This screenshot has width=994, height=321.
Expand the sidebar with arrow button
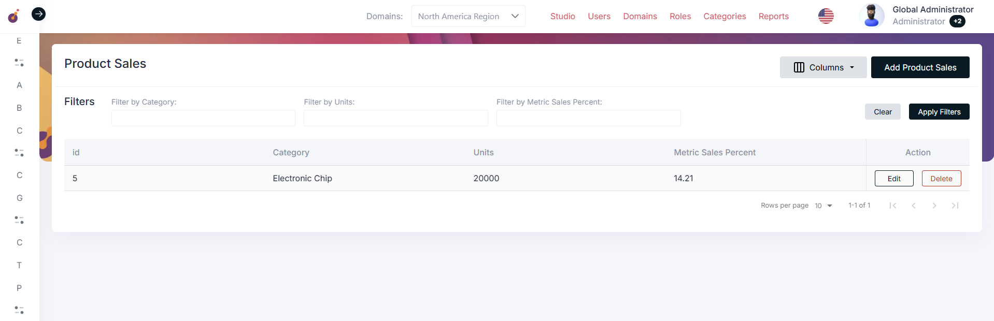(x=38, y=14)
